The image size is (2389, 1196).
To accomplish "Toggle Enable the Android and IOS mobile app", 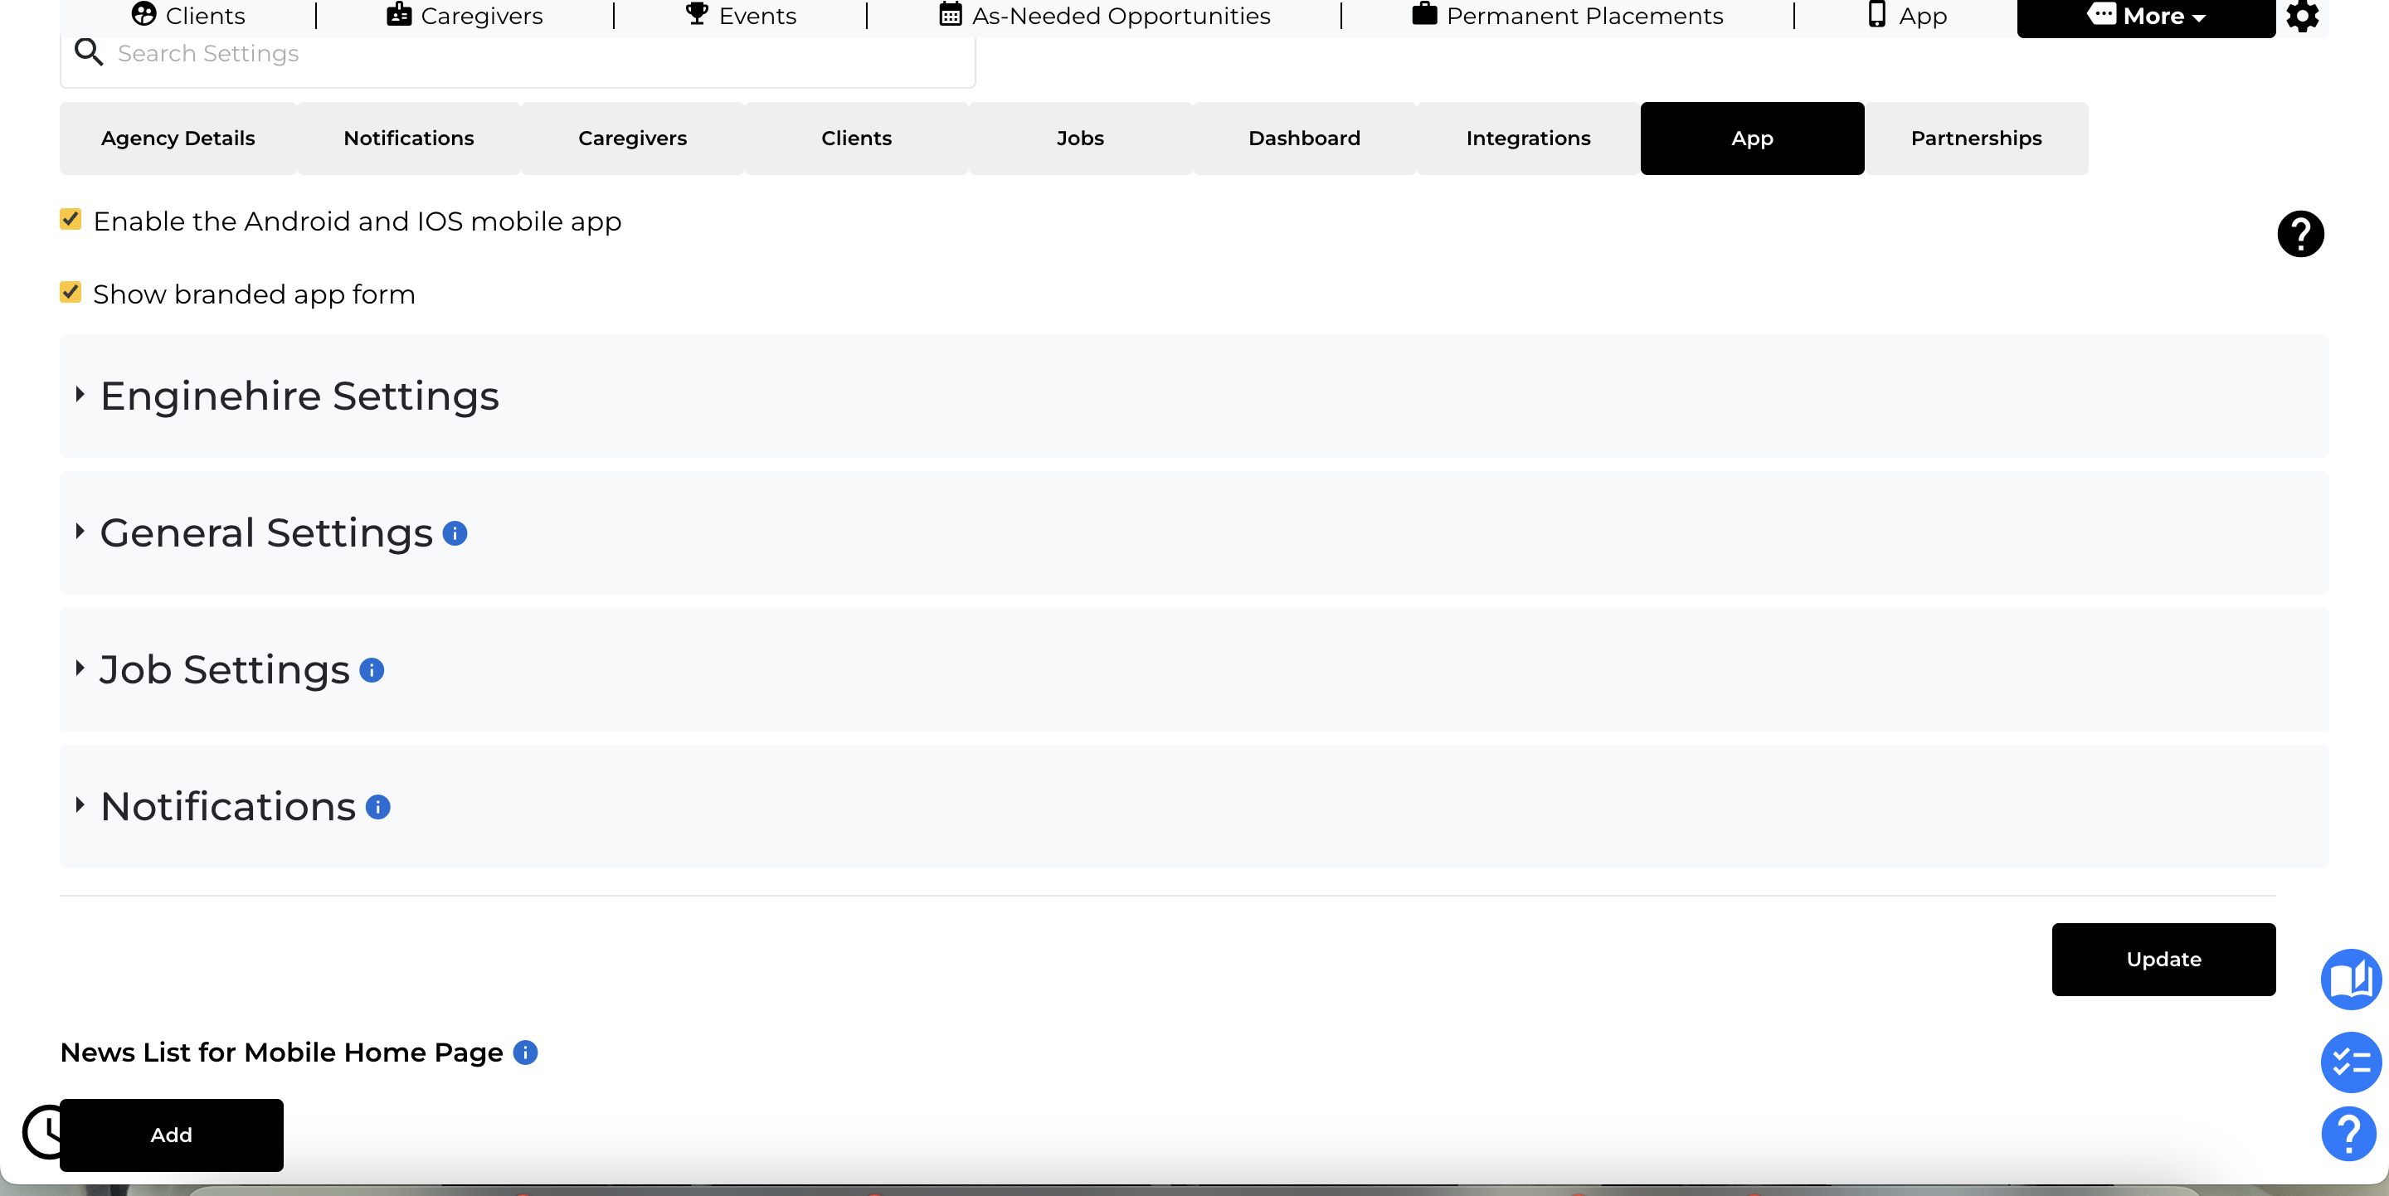I will (71, 219).
